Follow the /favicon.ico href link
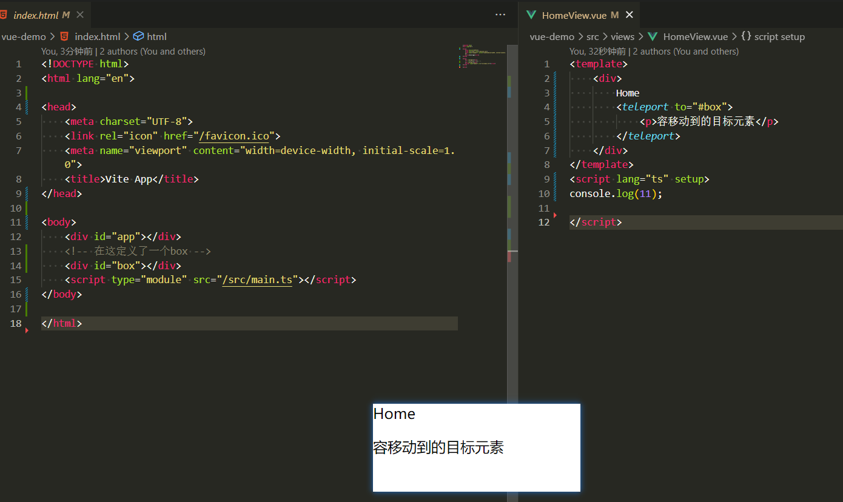This screenshot has width=843, height=502. click(x=234, y=136)
